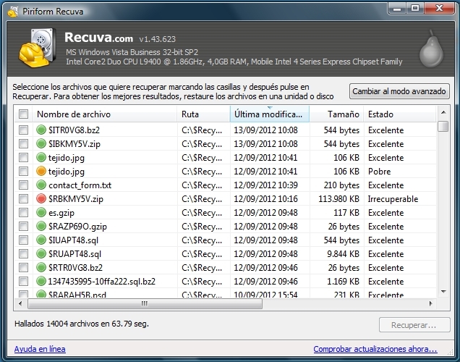The height and width of the screenshot is (362, 460).
Task: Check the box for Pobre tejido.jpg
Action: pos(23,171)
